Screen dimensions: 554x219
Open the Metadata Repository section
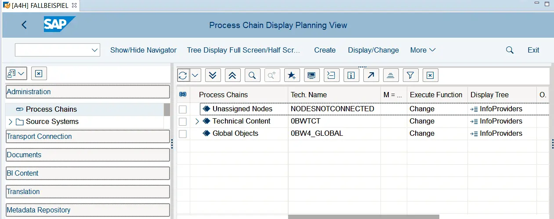[x=87, y=210]
